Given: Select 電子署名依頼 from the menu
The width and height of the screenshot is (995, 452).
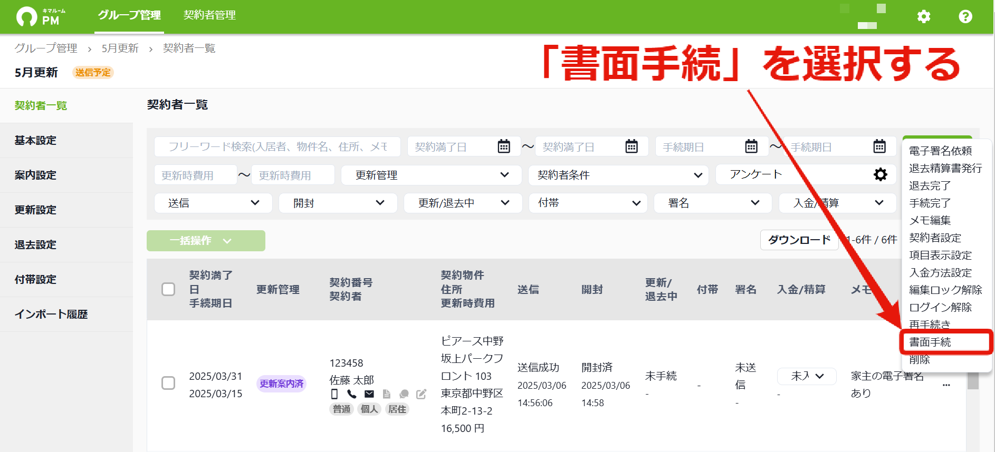Looking at the screenshot, I should coord(940,151).
